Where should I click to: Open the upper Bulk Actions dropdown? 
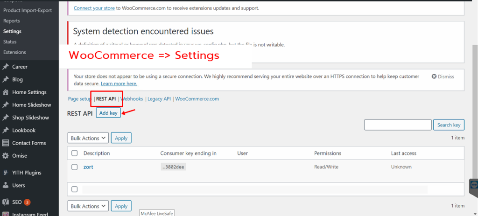(x=88, y=138)
